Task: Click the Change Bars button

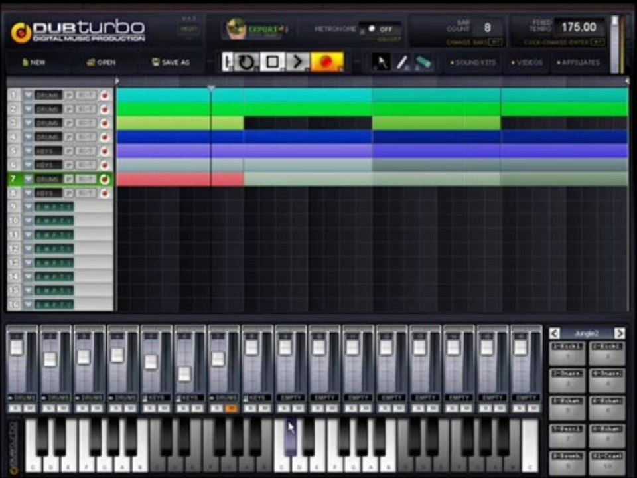Action: coord(474,42)
